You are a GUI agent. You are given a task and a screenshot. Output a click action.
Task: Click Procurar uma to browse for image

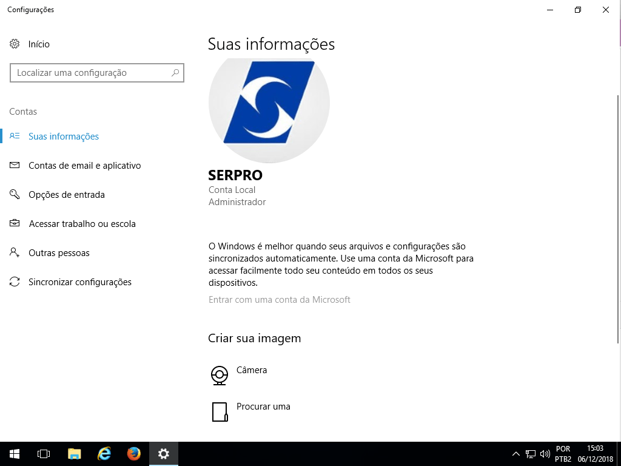pos(263,407)
